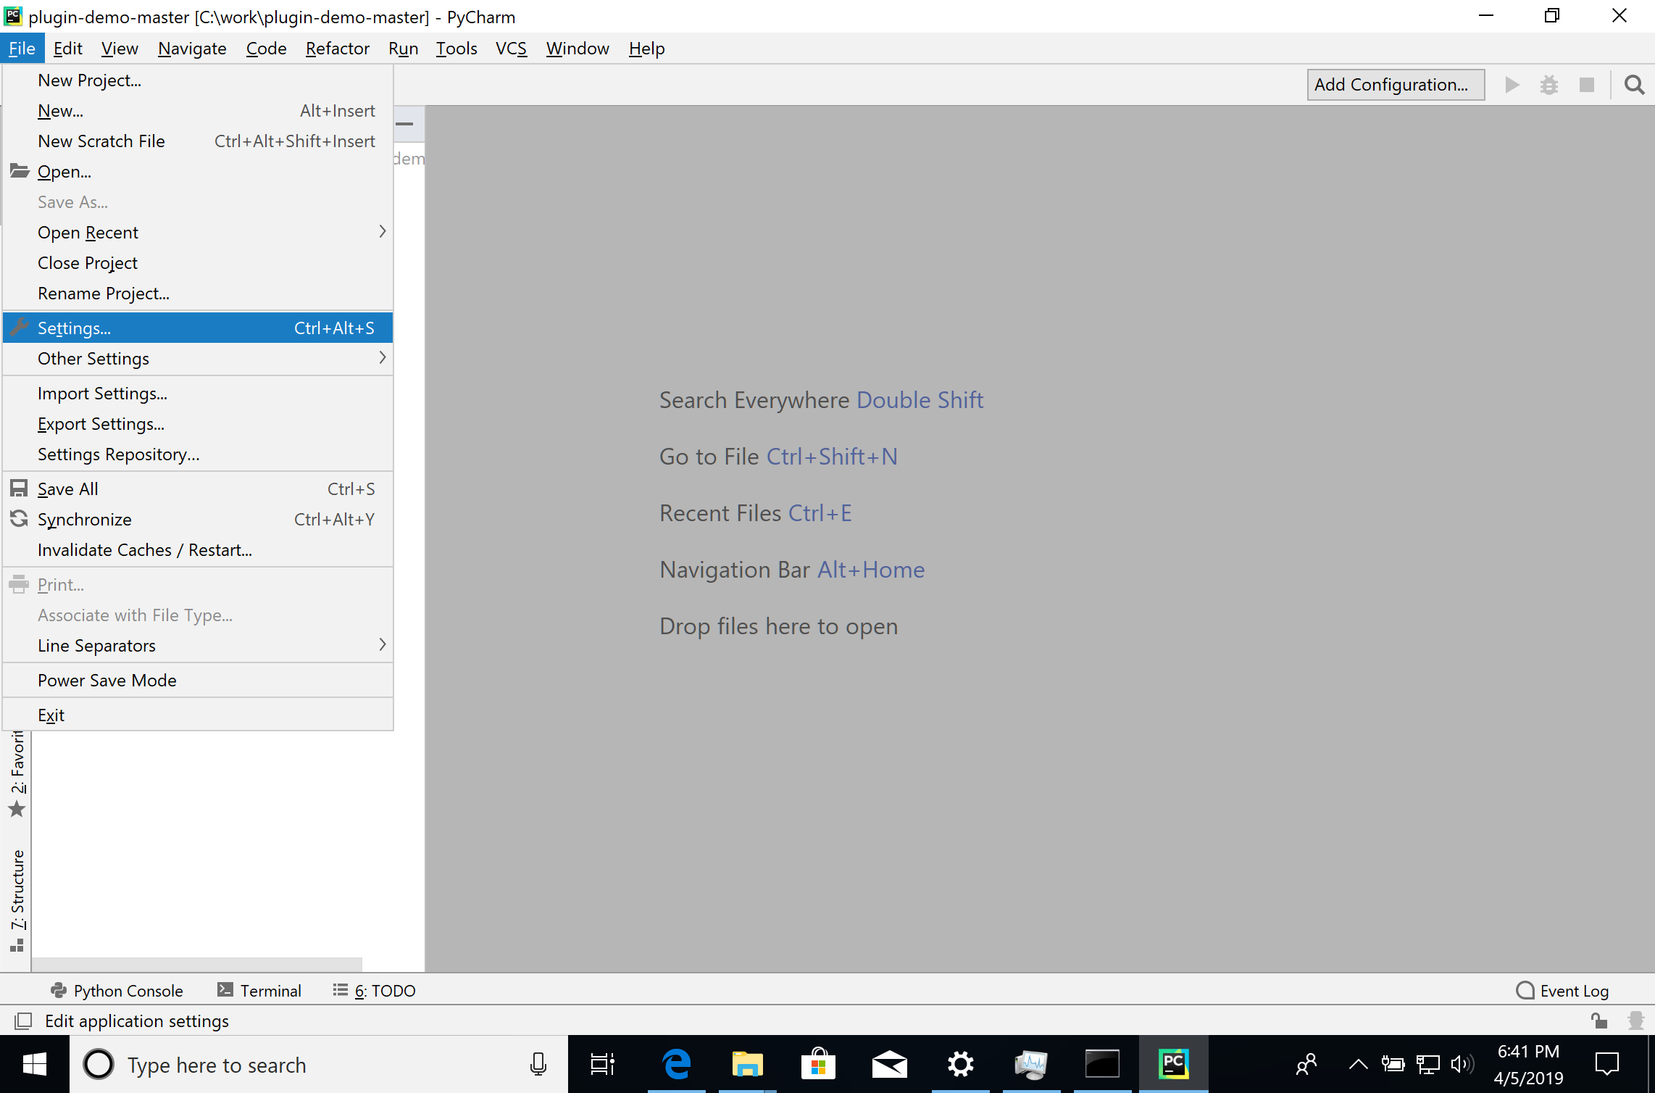Open the Refactor menu
The image size is (1655, 1093).
(x=338, y=49)
